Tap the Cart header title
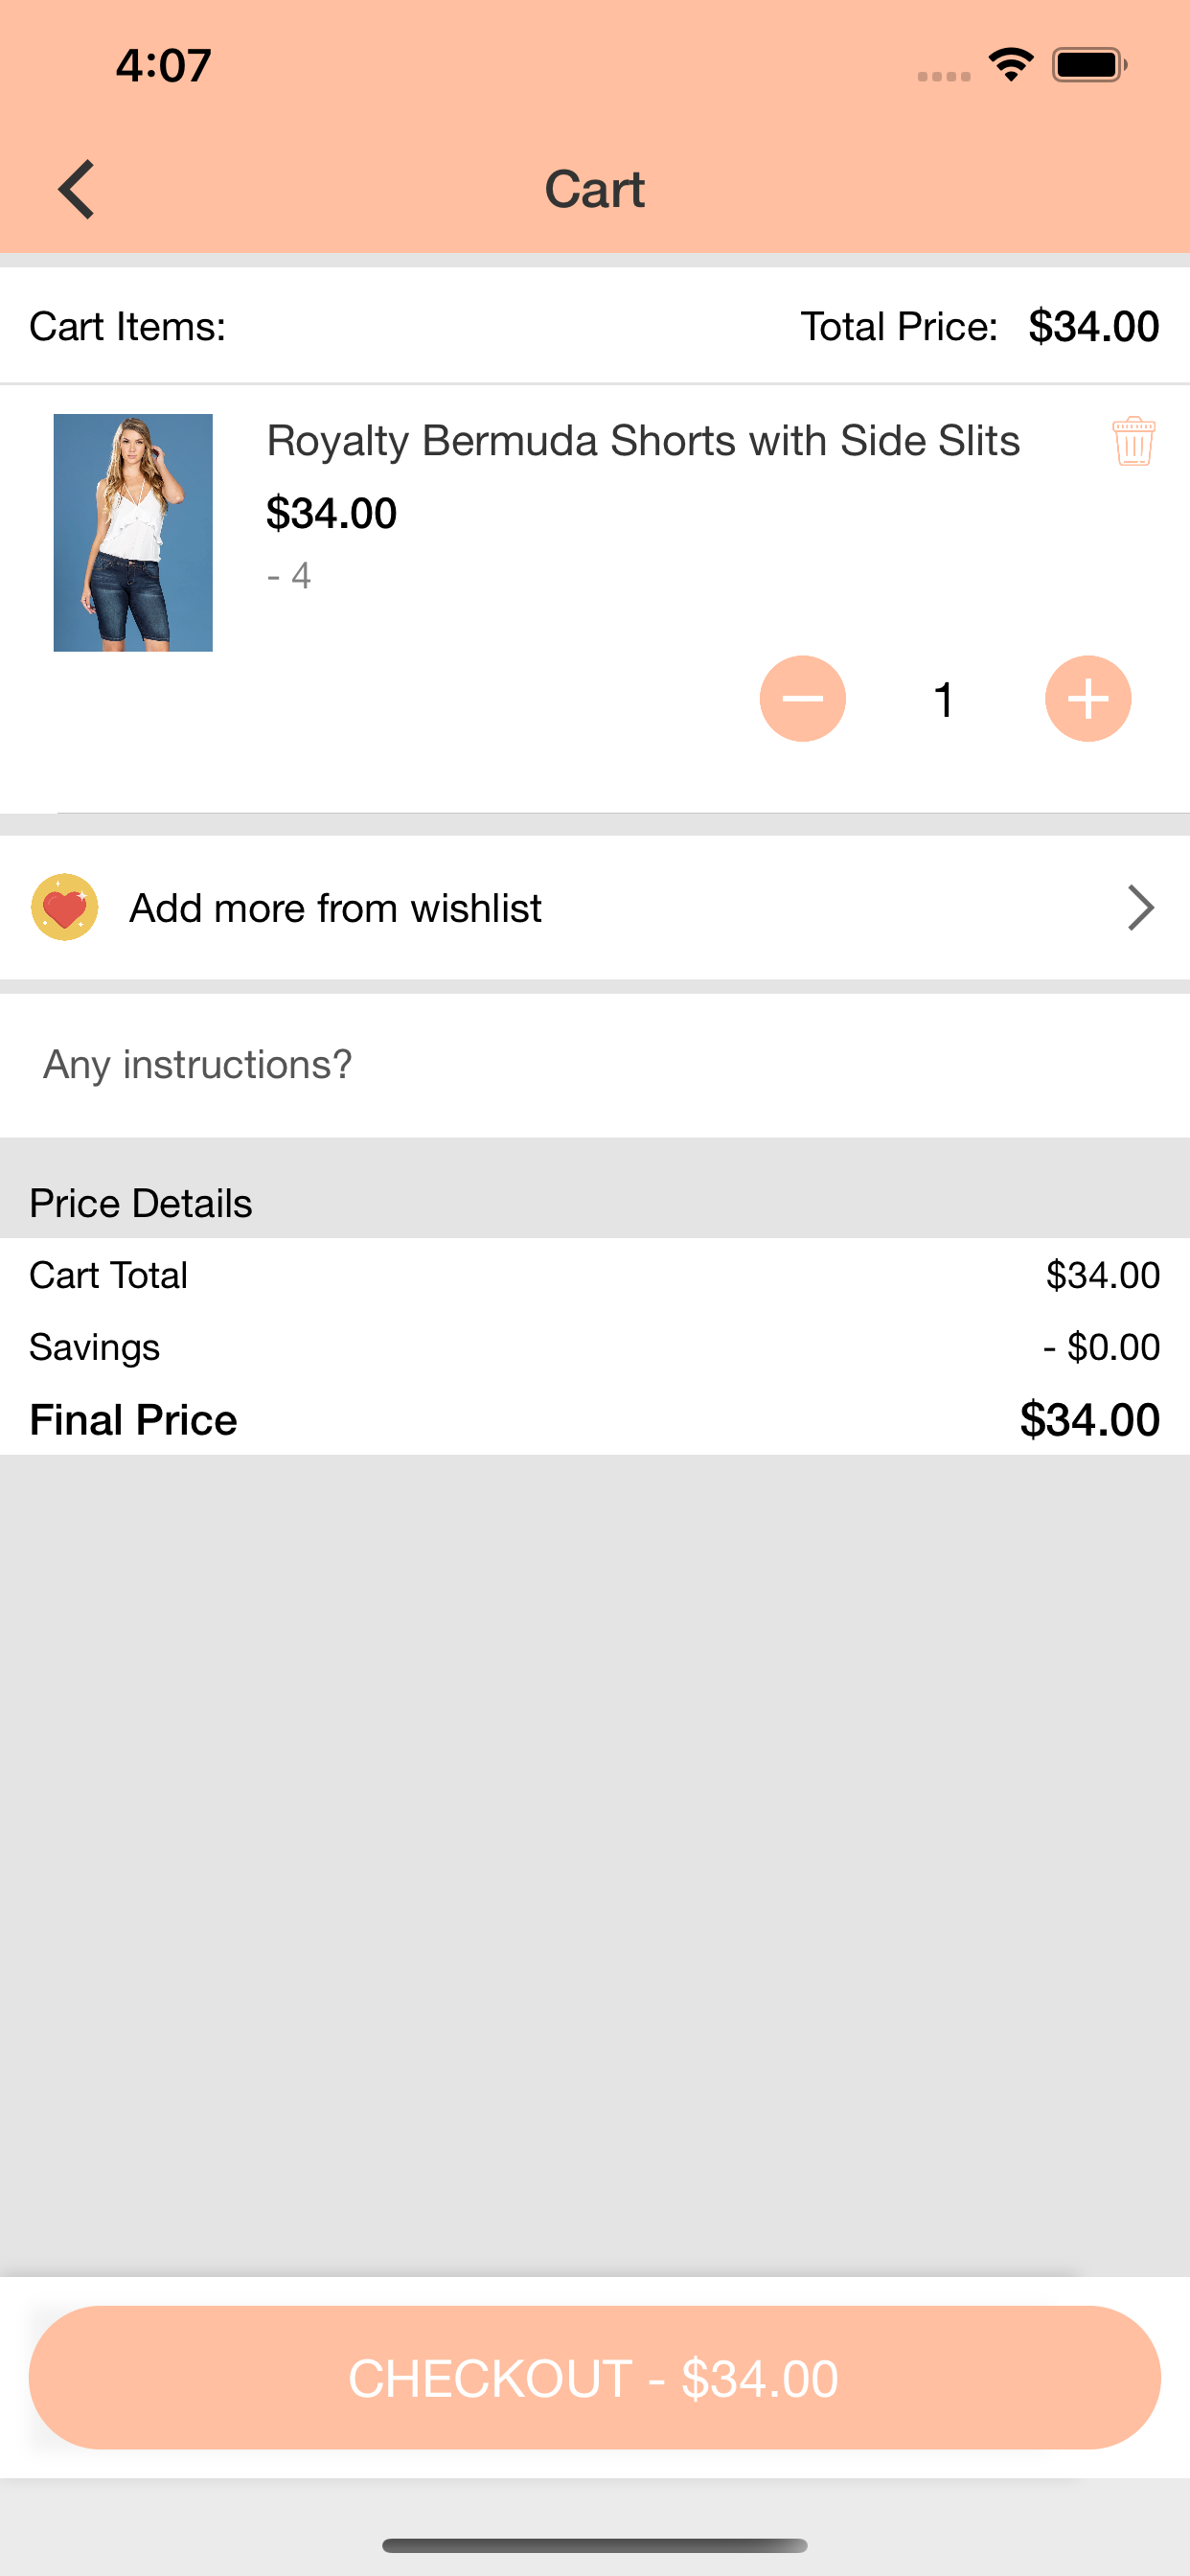 [x=595, y=189]
